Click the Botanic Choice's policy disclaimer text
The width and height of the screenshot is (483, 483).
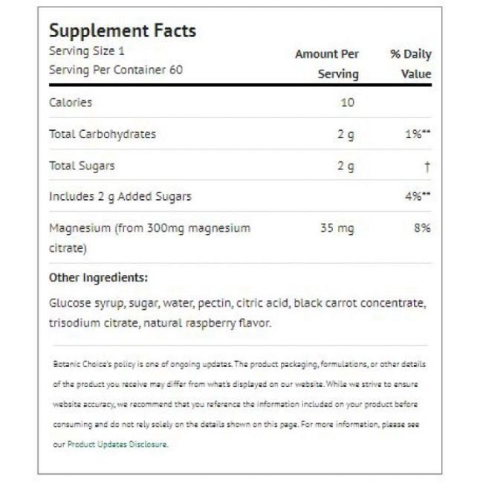point(239,404)
